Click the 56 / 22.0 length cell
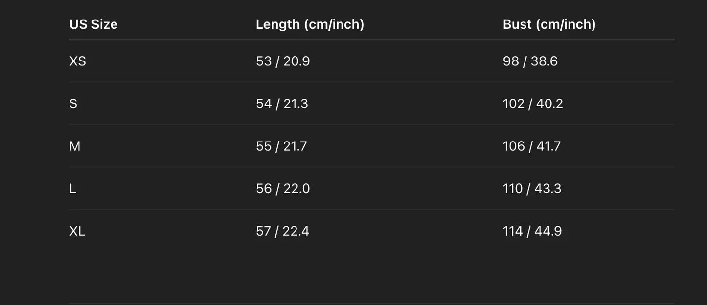The width and height of the screenshot is (707, 305). click(x=283, y=189)
